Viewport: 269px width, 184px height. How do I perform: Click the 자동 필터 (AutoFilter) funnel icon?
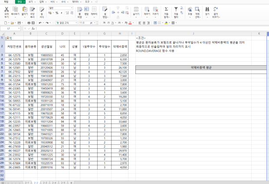(176, 10)
